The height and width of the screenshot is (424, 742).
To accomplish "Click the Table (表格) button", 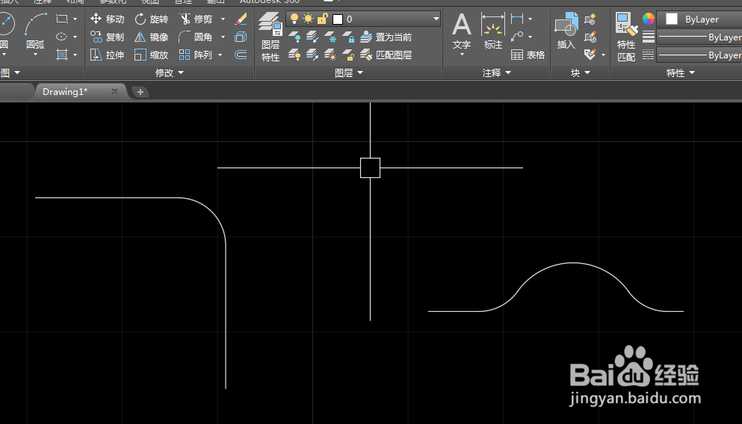I will click(528, 55).
